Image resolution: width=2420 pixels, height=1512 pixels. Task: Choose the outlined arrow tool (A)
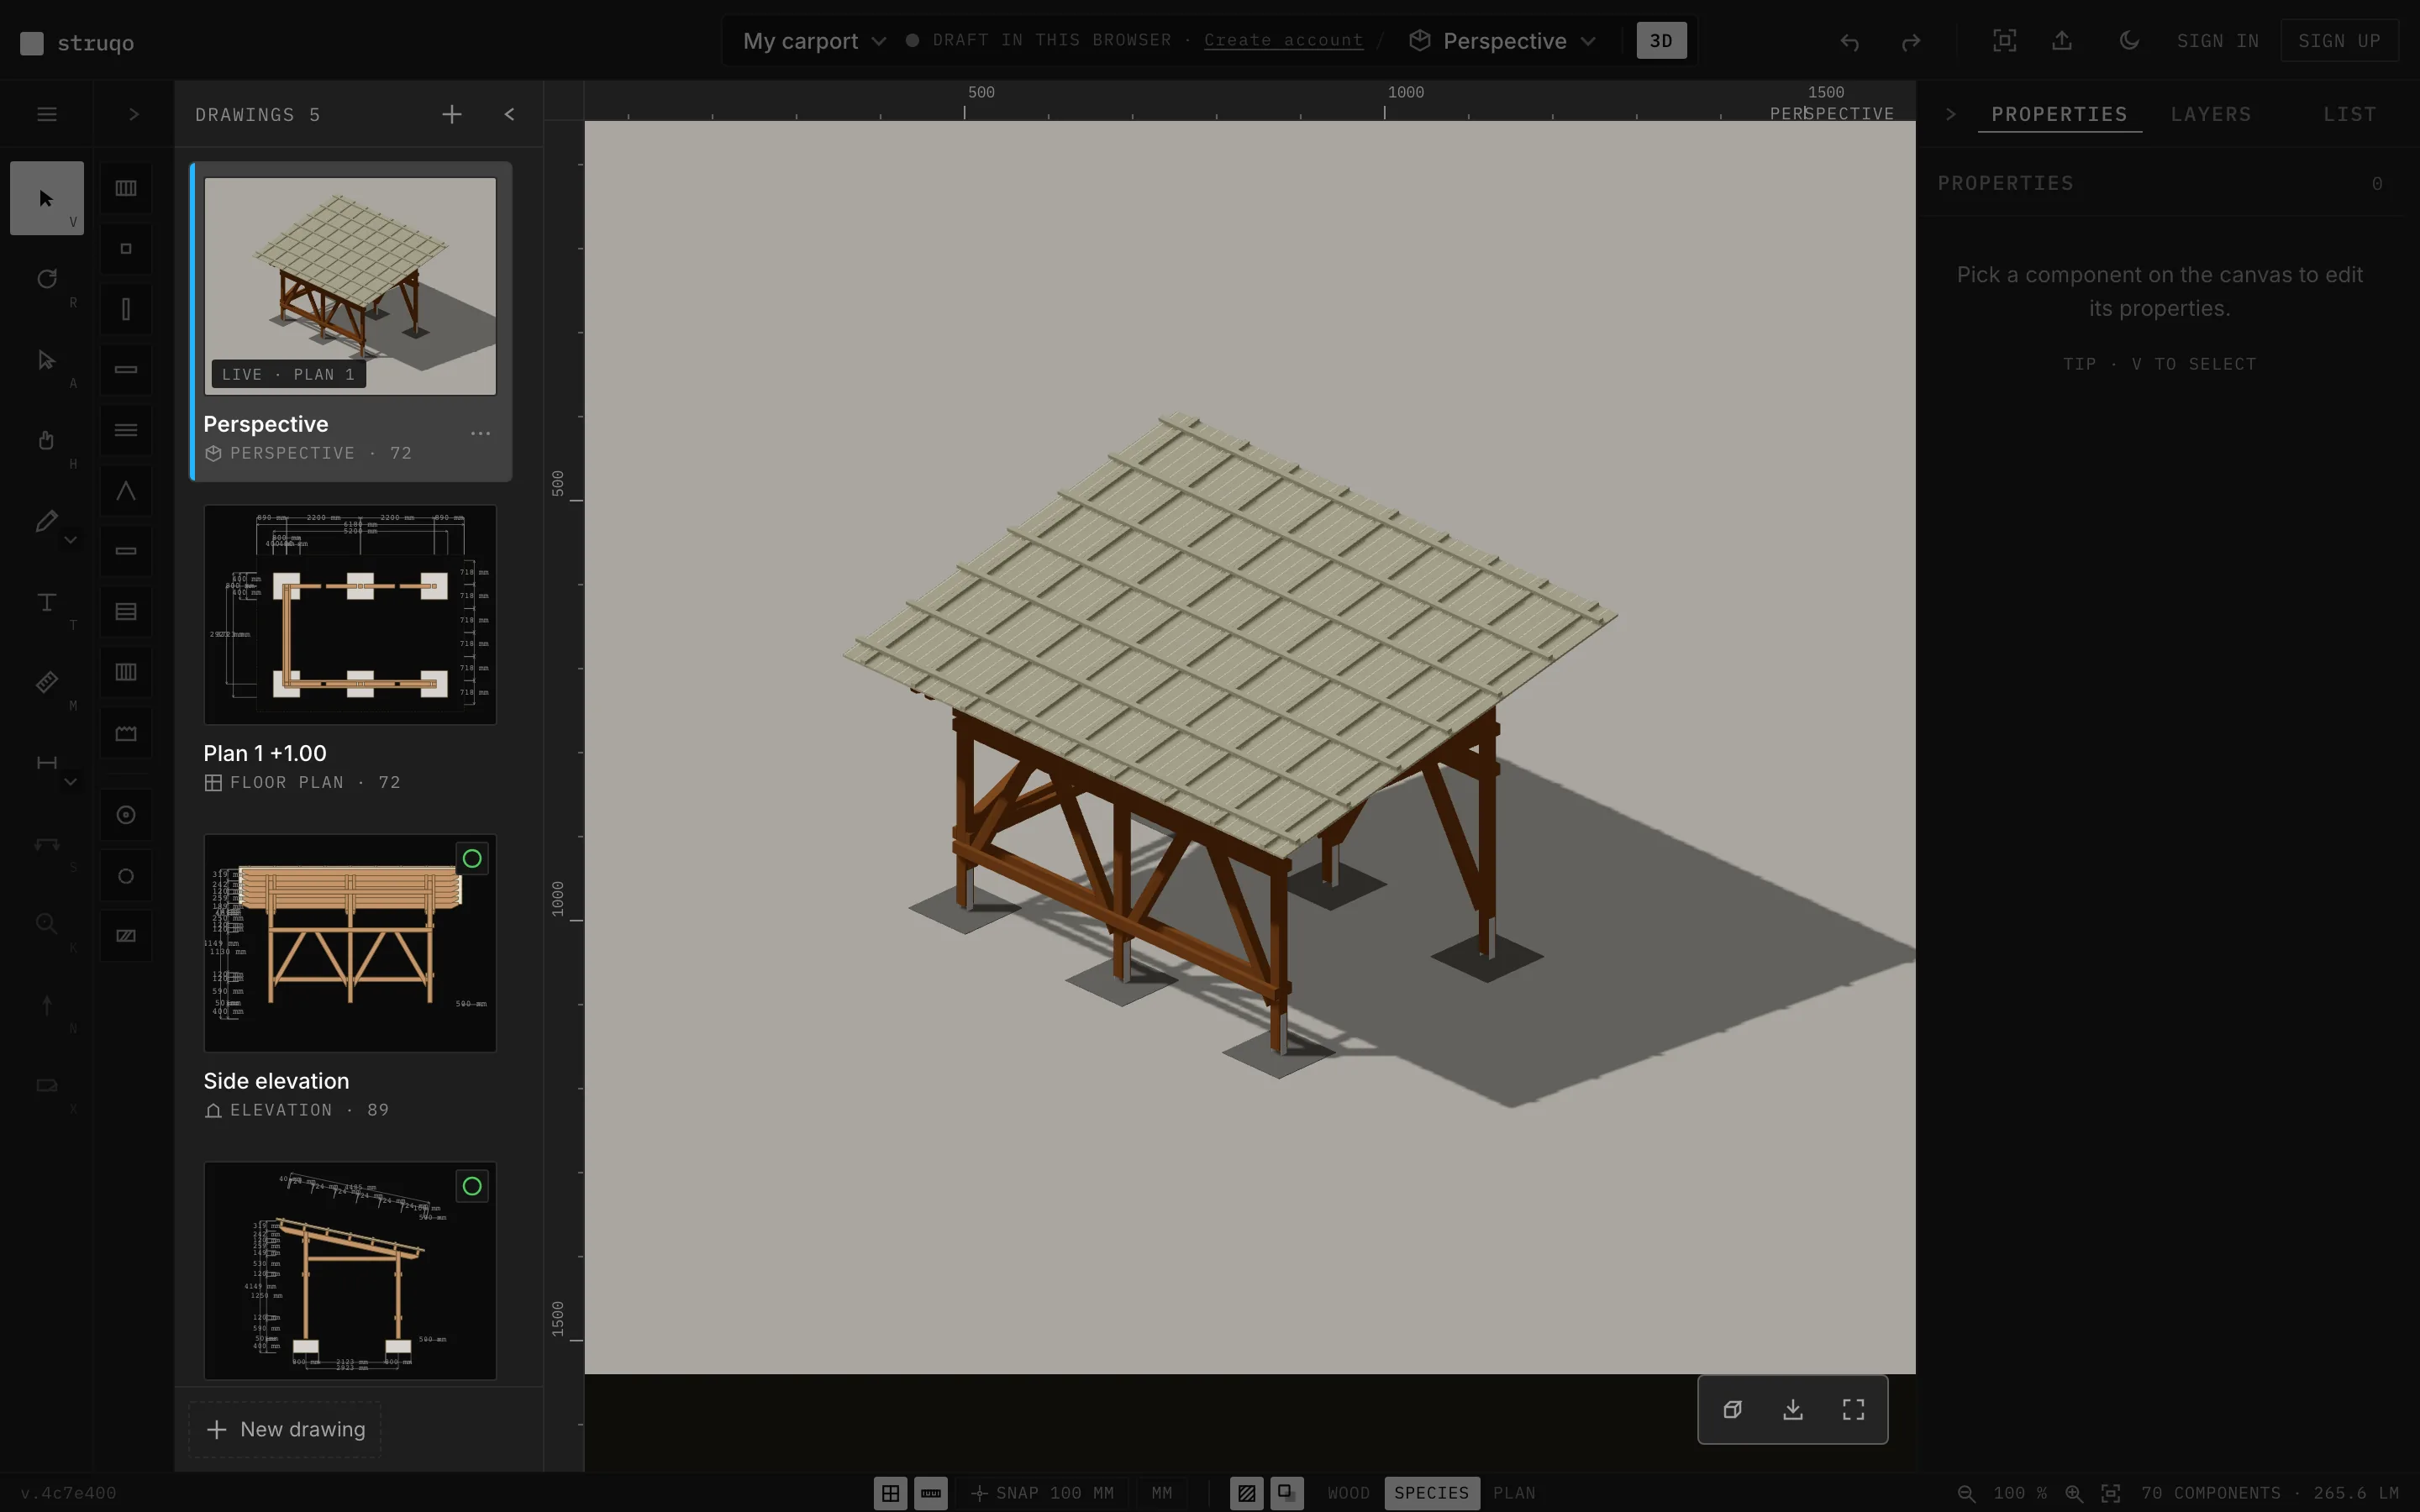[46, 360]
